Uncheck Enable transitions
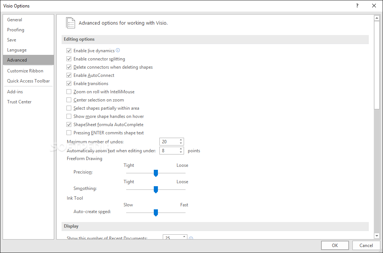Image resolution: width=383 pixels, height=253 pixels. coord(69,84)
